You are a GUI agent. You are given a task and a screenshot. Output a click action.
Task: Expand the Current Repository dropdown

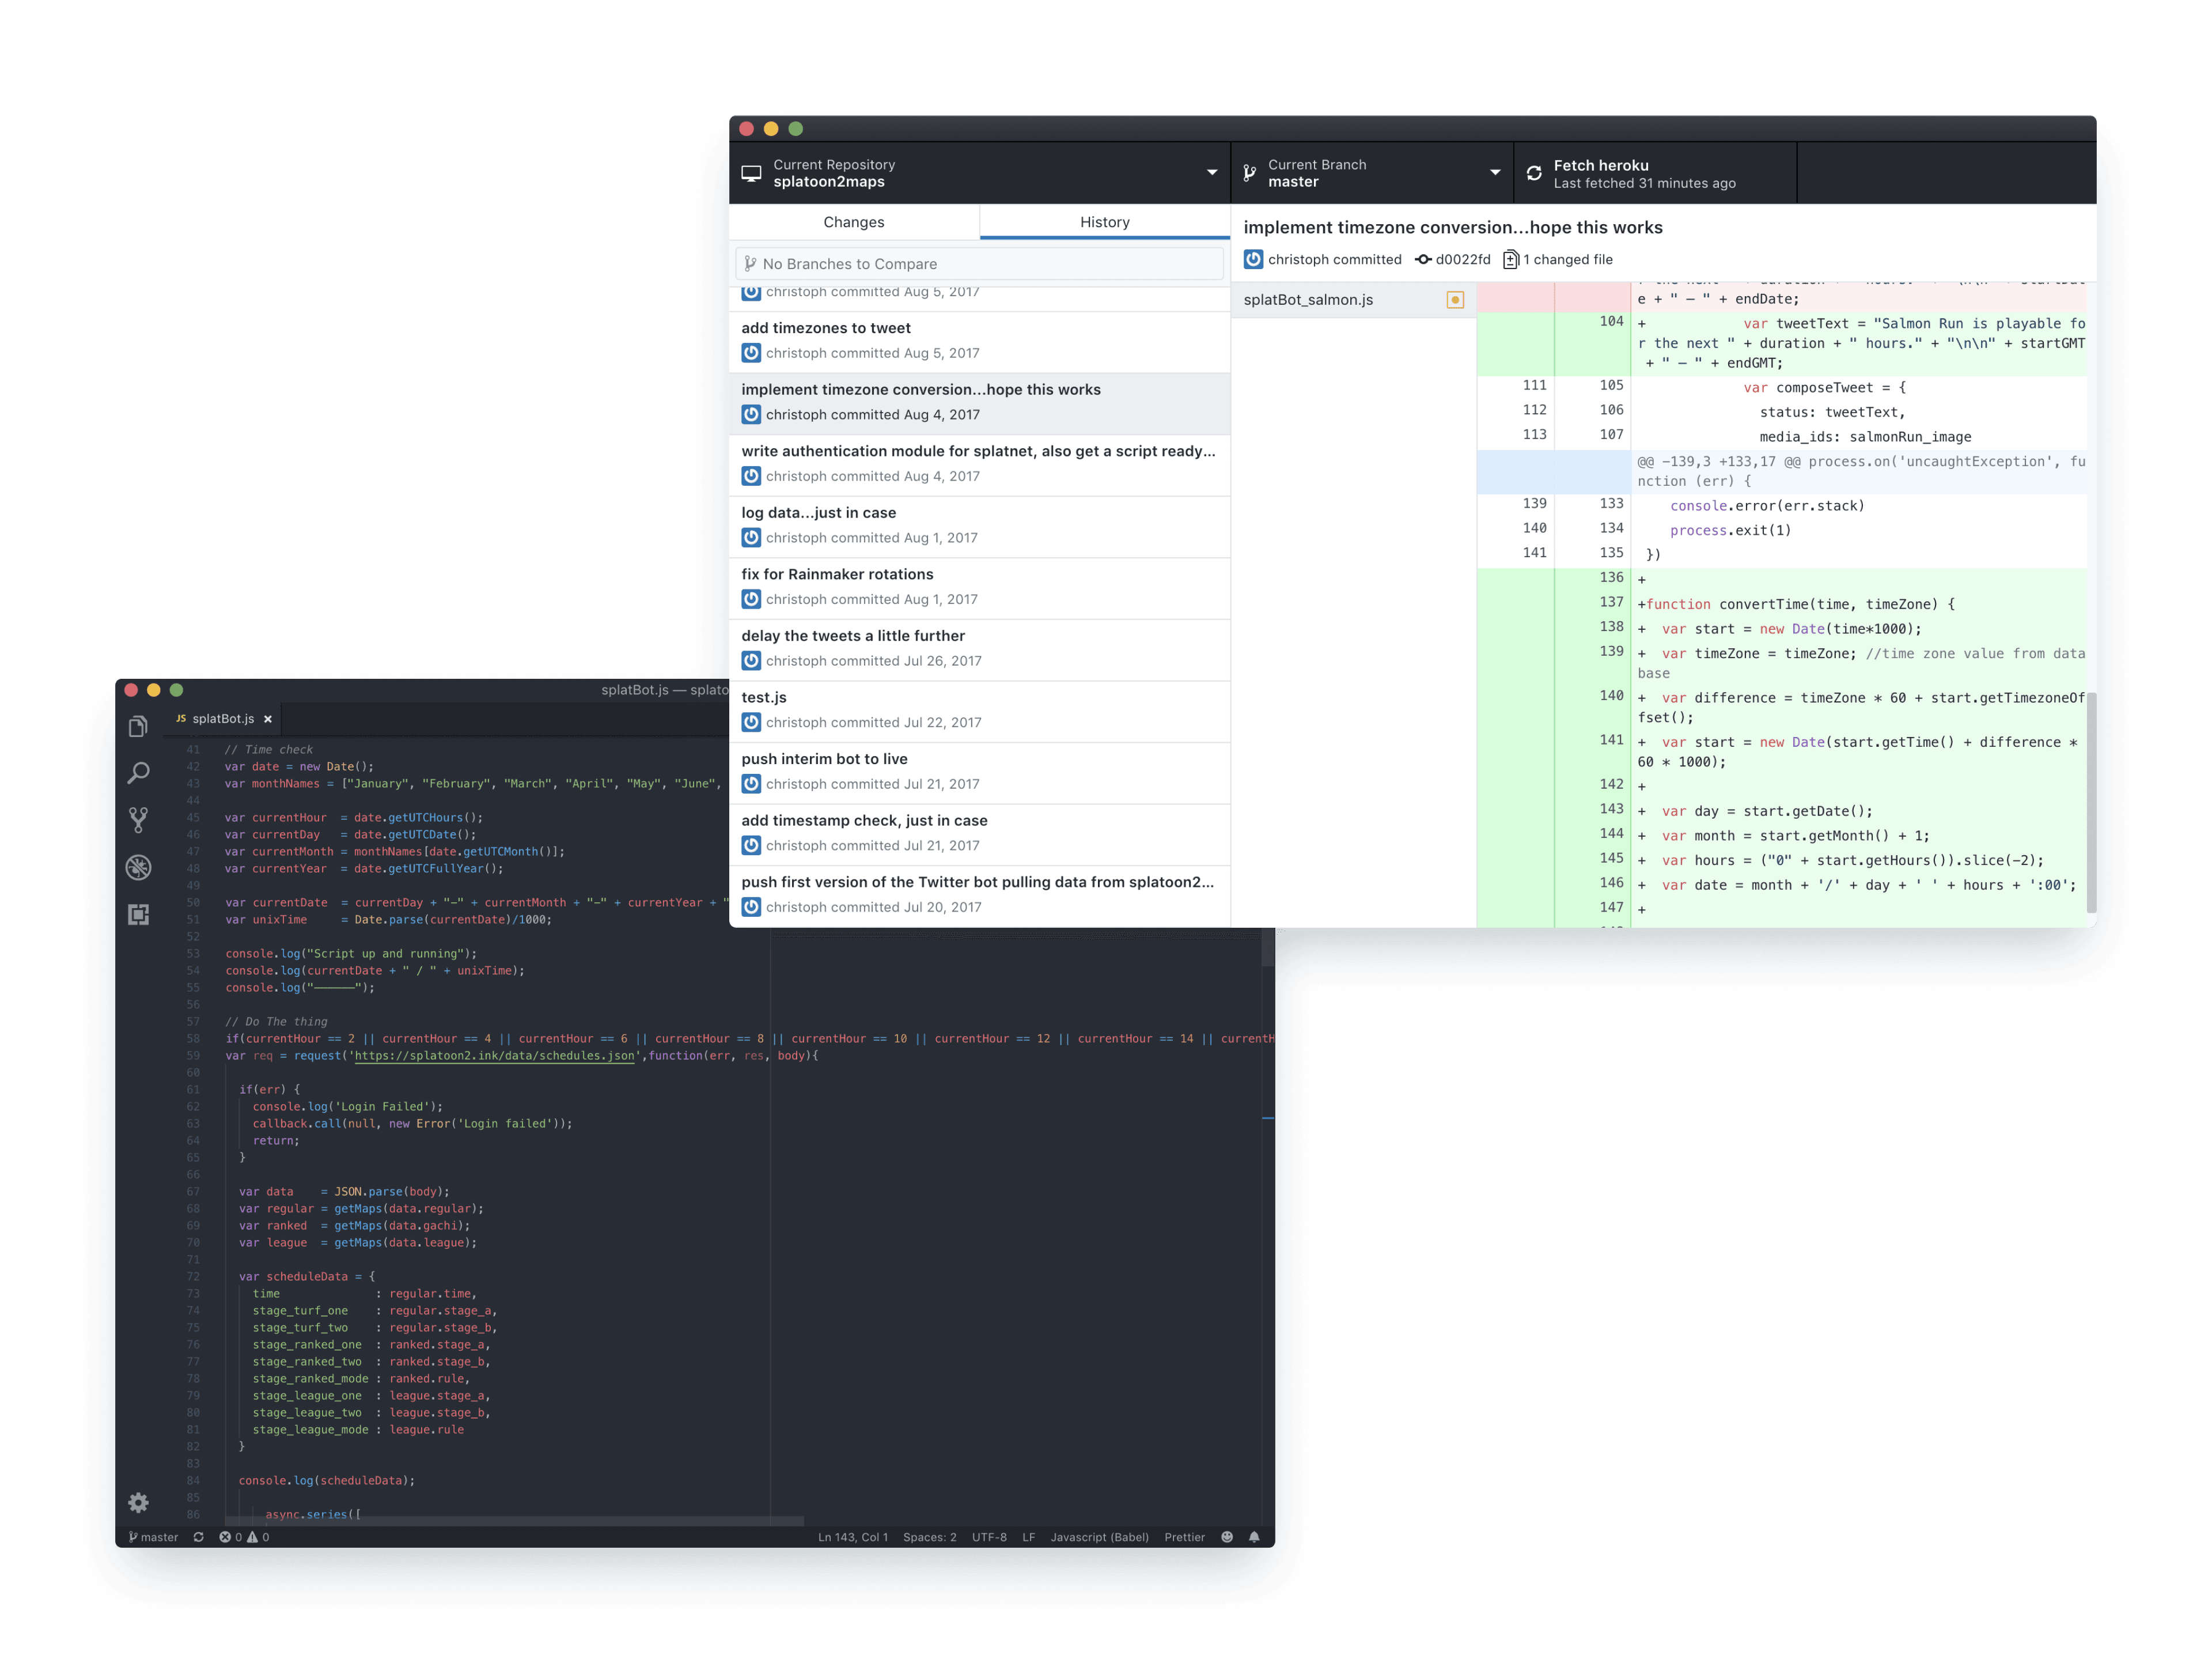point(979,173)
